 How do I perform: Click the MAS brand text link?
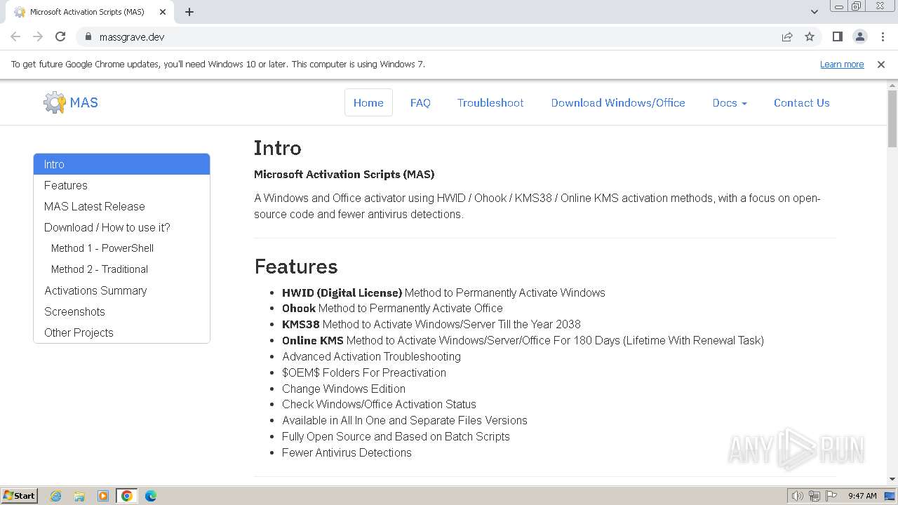(x=84, y=102)
